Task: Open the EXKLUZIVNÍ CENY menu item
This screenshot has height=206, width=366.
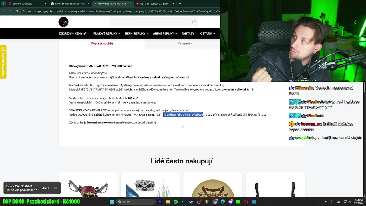Action: (72, 33)
